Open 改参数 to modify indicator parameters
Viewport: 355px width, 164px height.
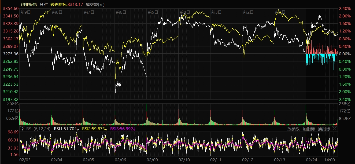[x=293, y=129]
